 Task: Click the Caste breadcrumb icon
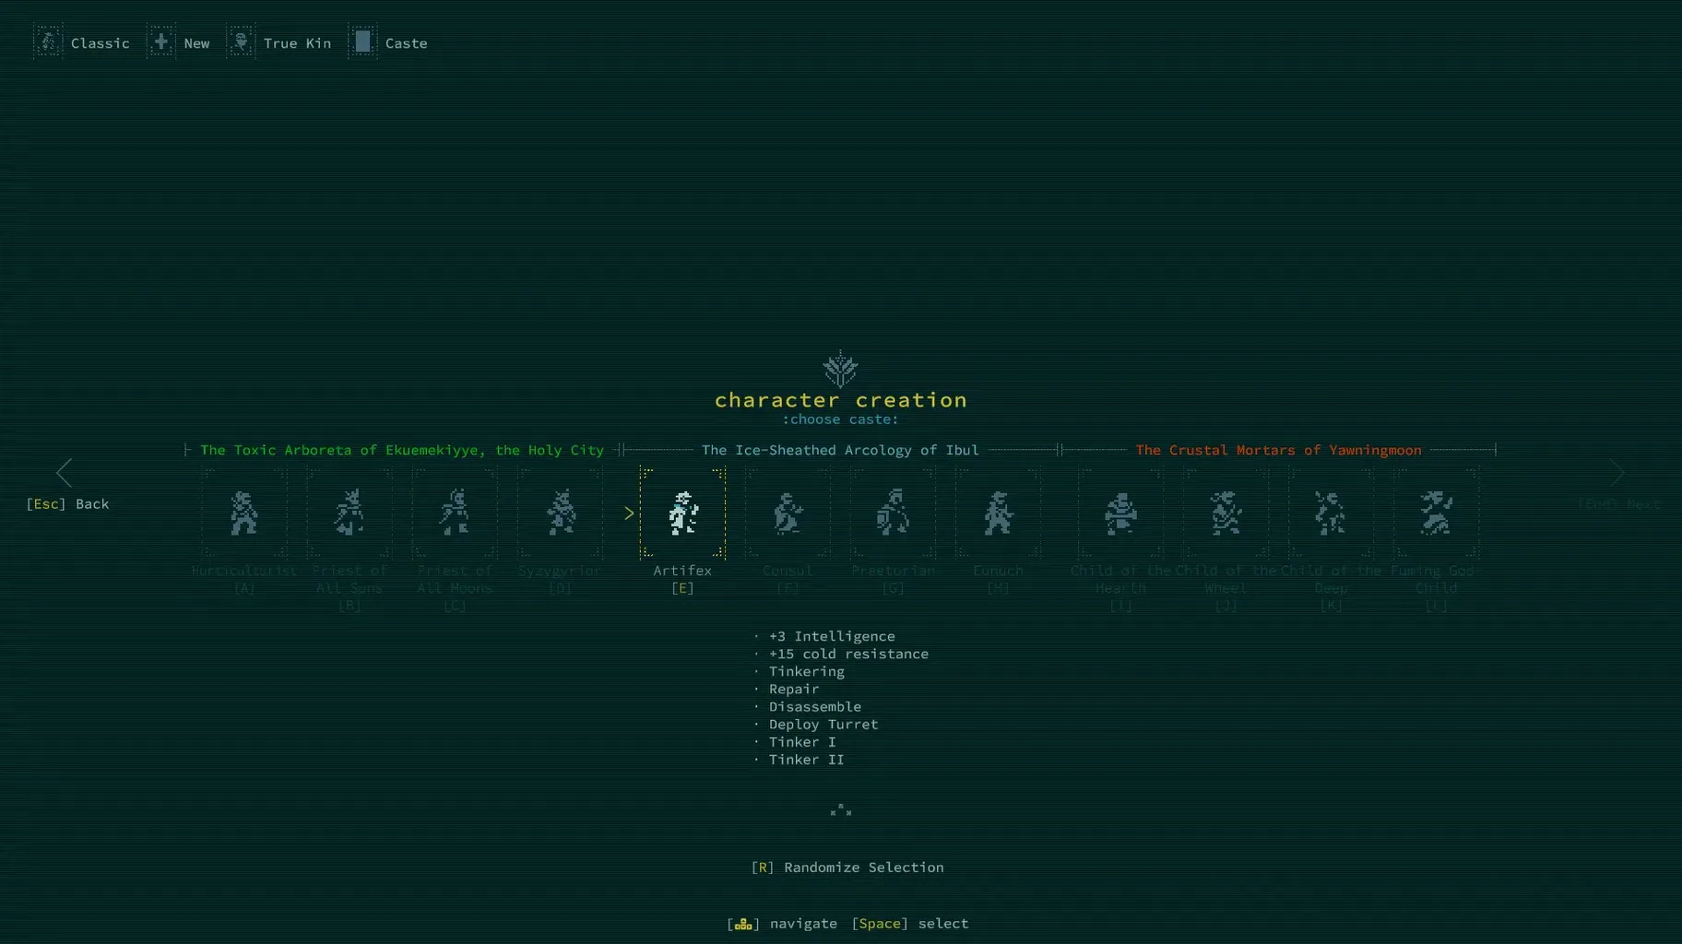[362, 42]
